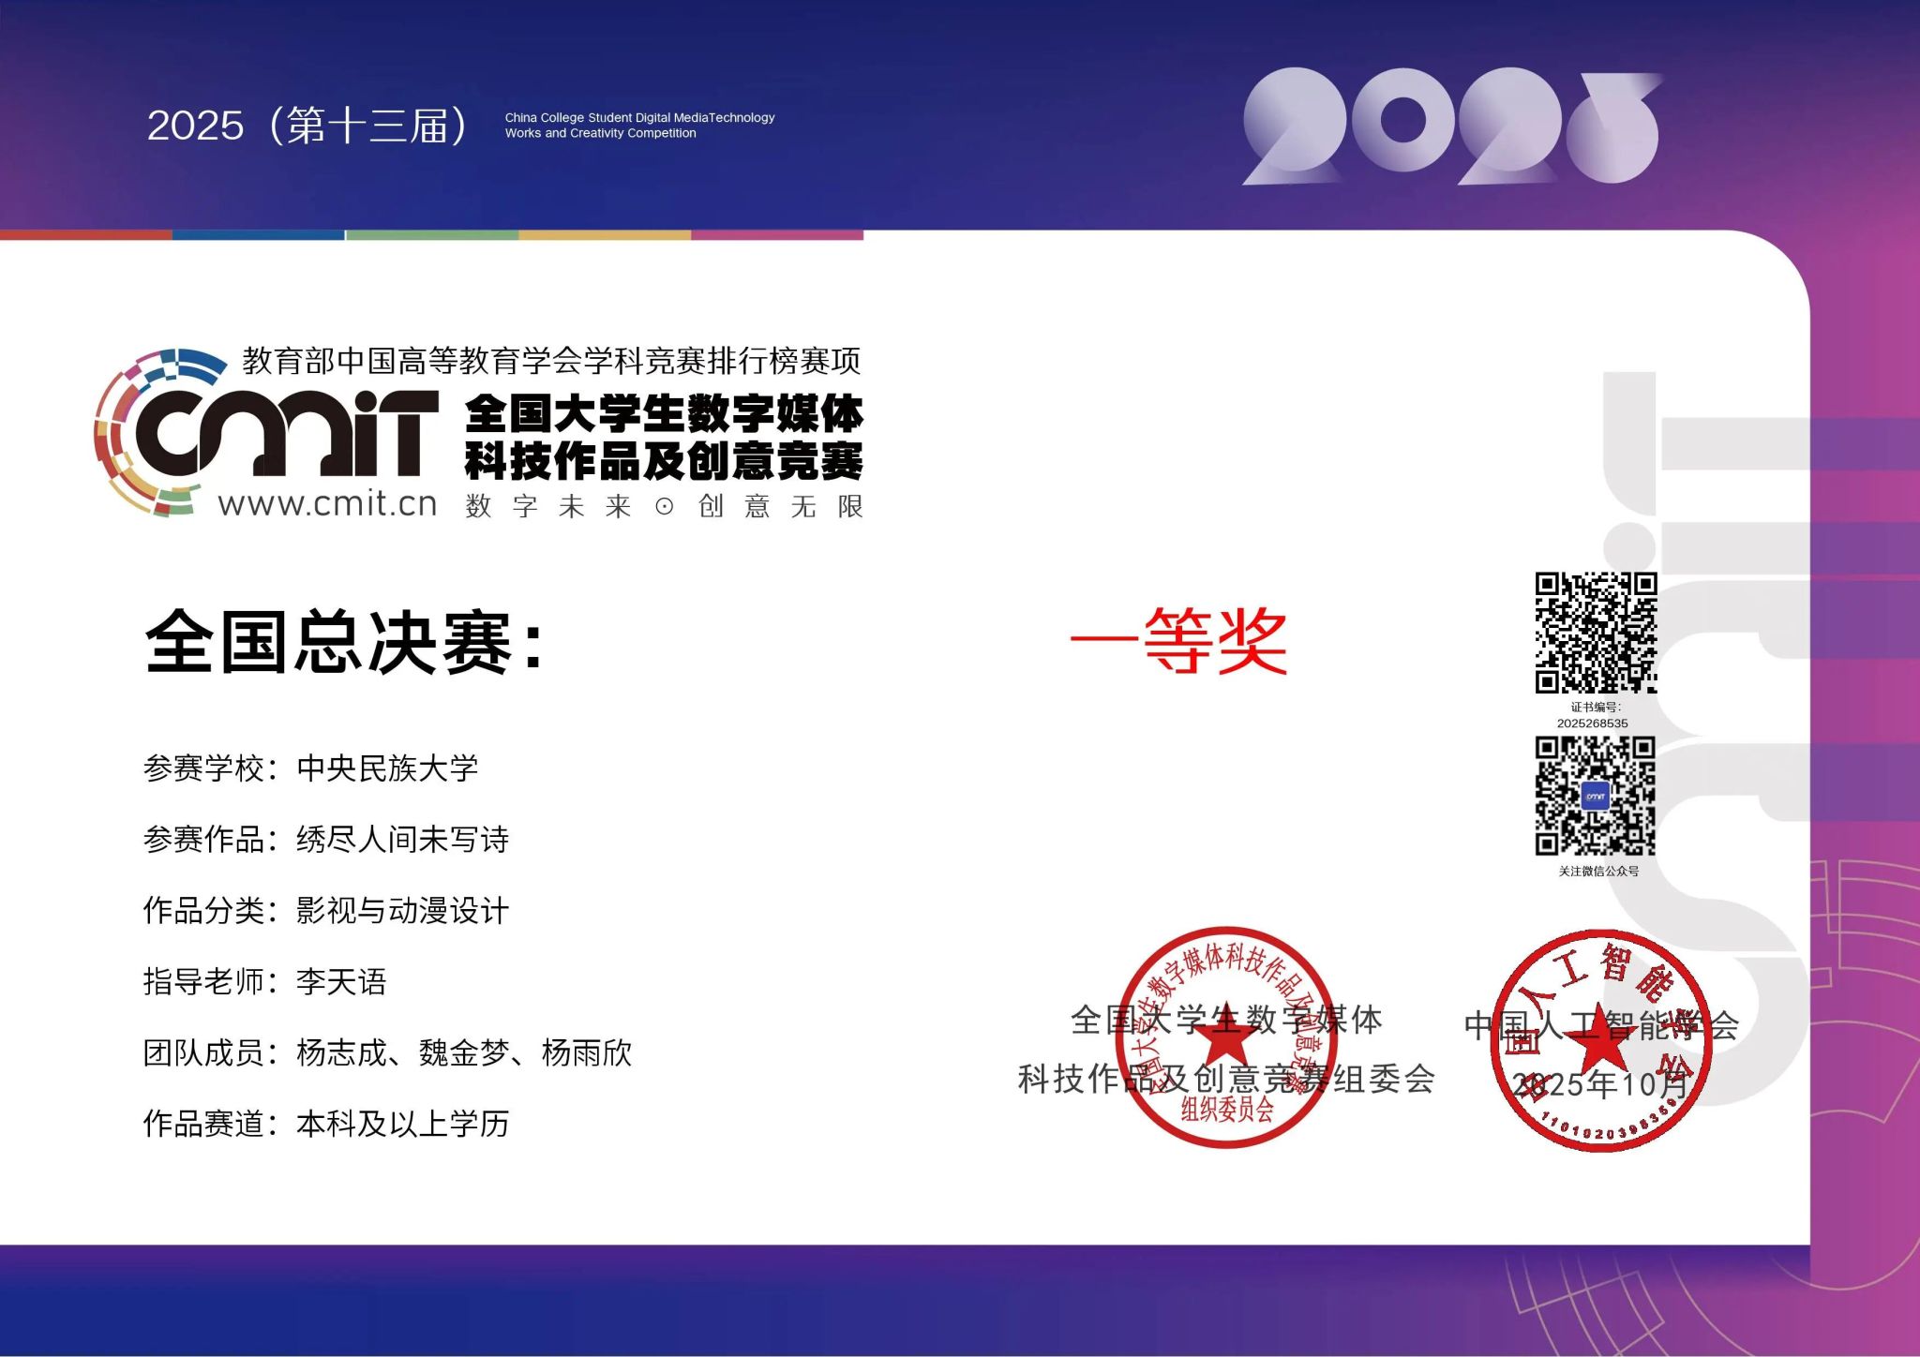
Task: Click the 2025（第十三届）header text
Action: (309, 123)
